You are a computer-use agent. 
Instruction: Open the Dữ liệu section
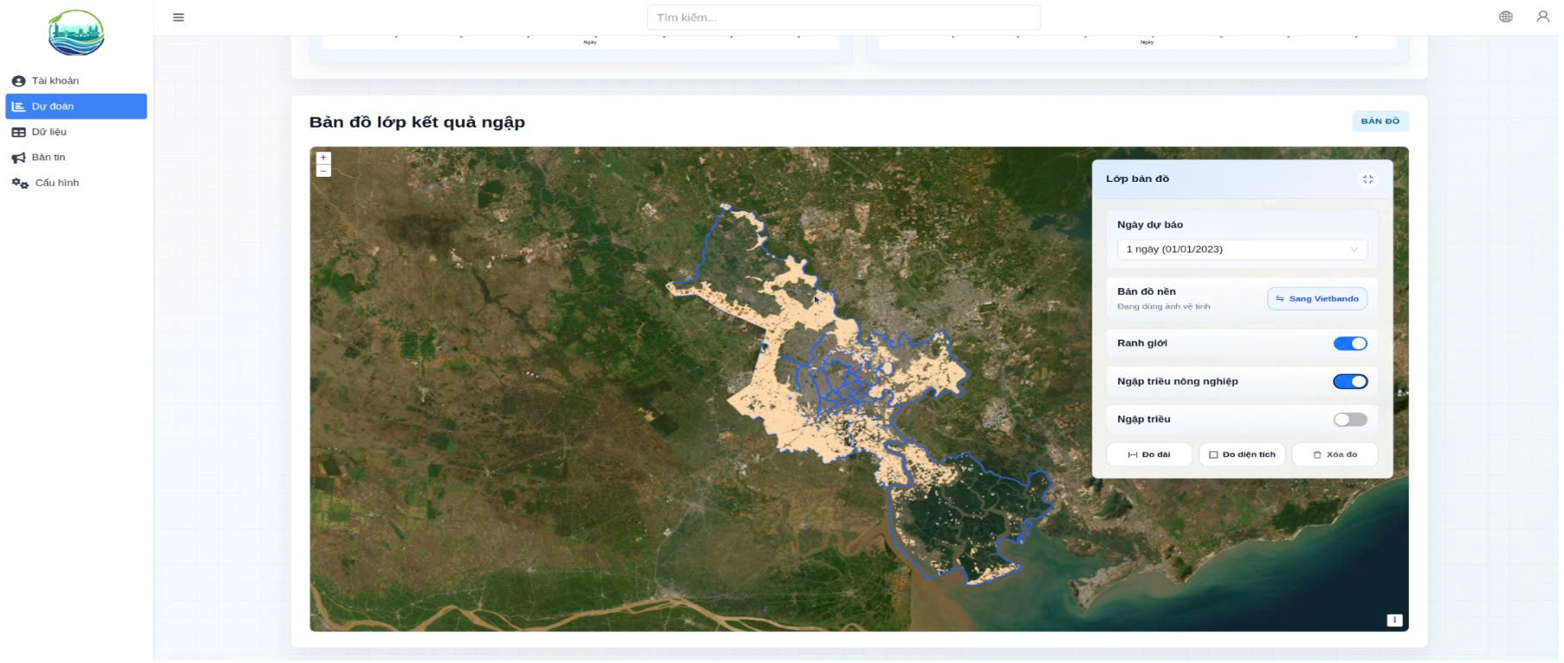76,132
